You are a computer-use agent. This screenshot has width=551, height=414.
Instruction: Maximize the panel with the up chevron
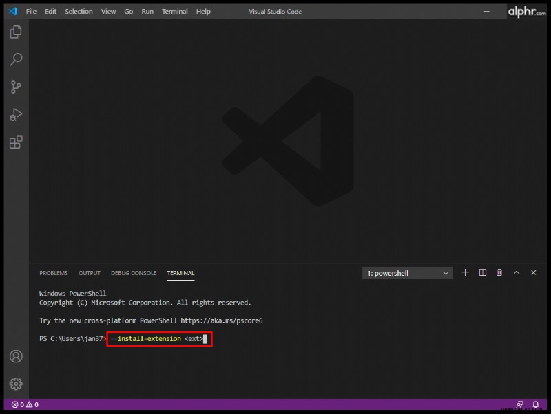pos(517,272)
